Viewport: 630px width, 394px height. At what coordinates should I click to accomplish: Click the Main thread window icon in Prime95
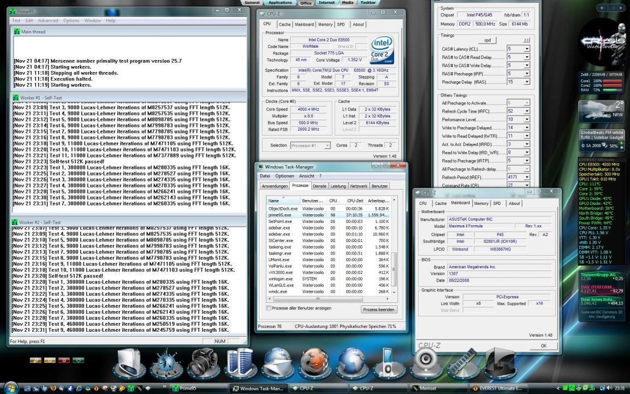pos(16,31)
